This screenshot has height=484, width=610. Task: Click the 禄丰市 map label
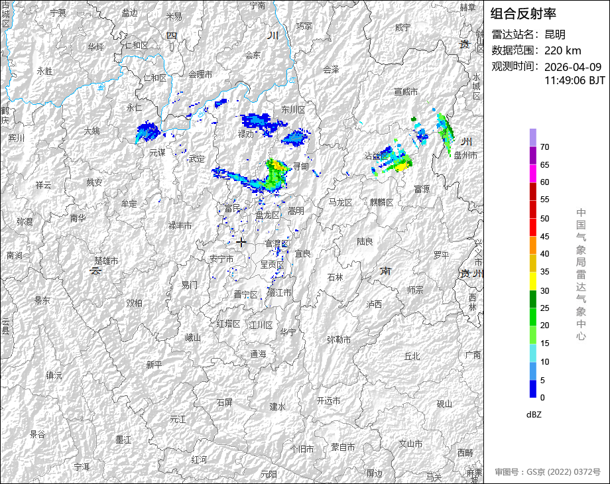(180, 225)
